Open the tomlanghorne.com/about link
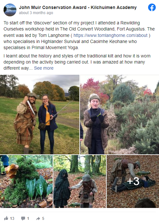 (110, 35)
